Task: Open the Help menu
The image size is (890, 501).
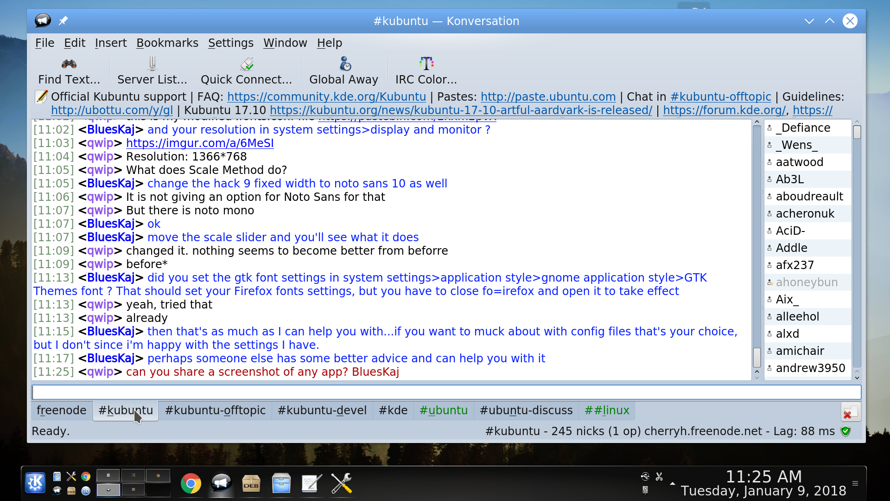Action: (x=330, y=43)
